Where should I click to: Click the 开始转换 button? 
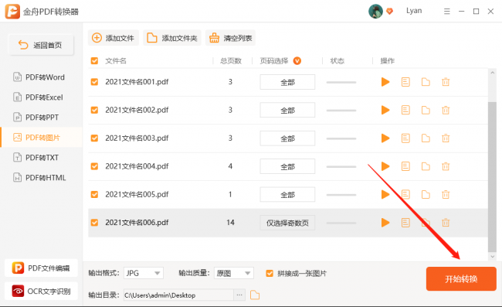point(461,279)
